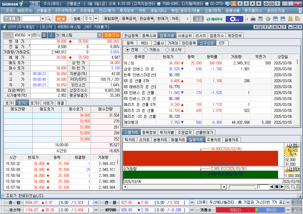Click the stock list icon next to code 458350
Image resolution: width=303 pixels, height=214 pixels.
pyautogui.click(x=34, y=35)
